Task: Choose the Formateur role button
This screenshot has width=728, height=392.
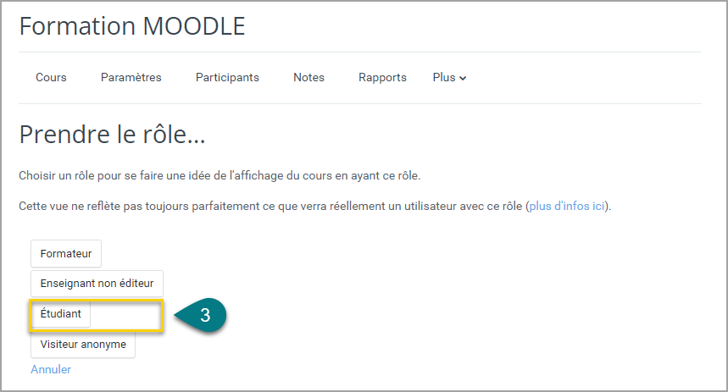Action: (66, 253)
